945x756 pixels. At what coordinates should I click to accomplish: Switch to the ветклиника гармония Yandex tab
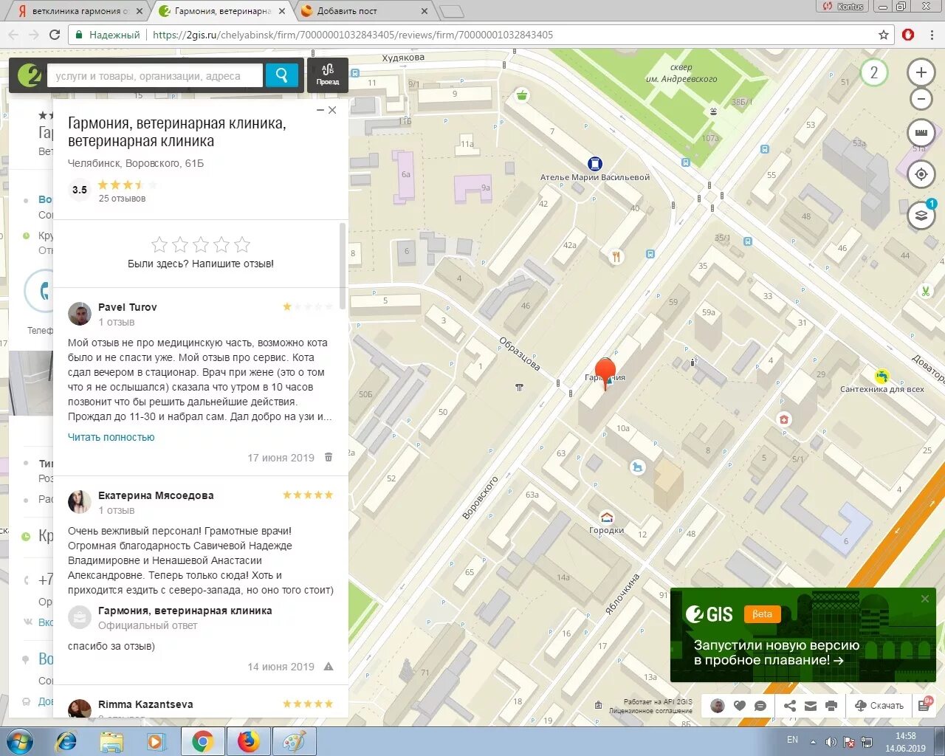coord(78,11)
